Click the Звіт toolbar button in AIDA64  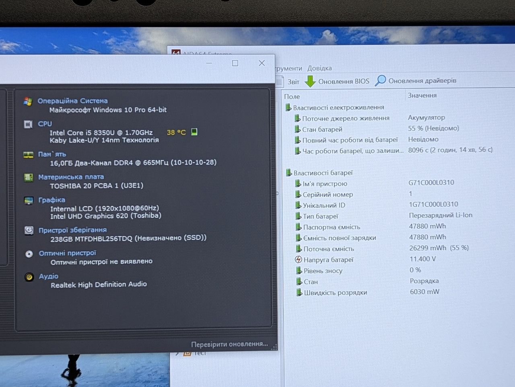pos(288,82)
